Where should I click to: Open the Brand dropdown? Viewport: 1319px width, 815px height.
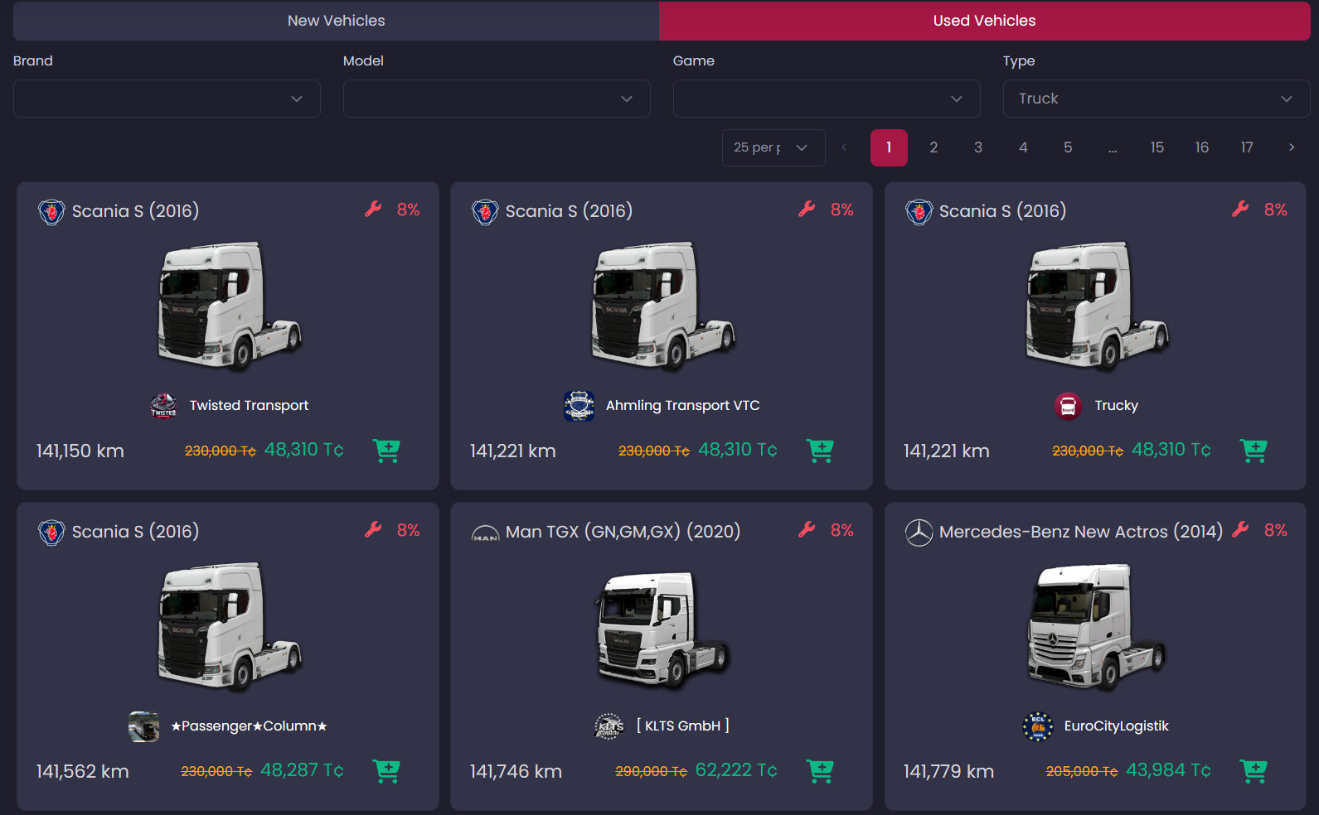(167, 99)
